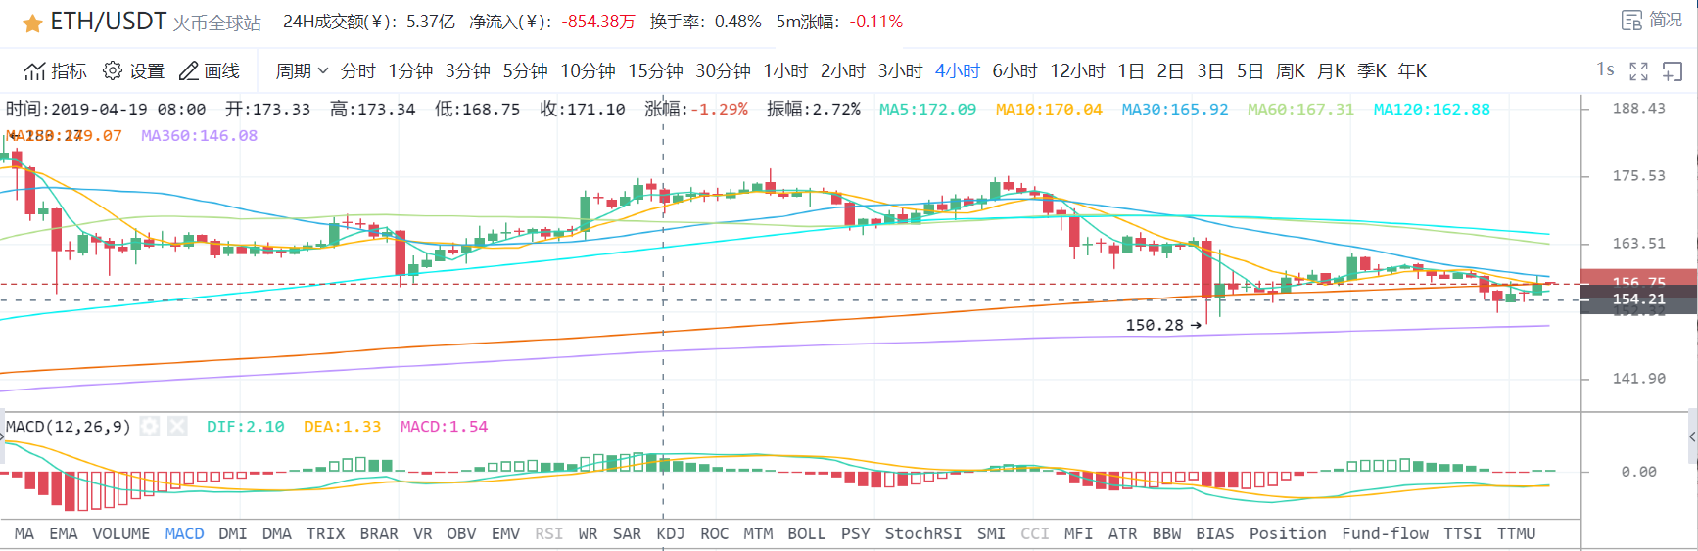This screenshot has height=551, width=1698.
Task: Enter fullscreen chart mode icon
Action: tap(1639, 71)
